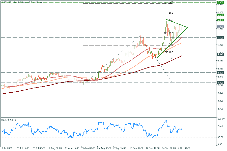This screenshot has height=151, width=227.
Task: Select the 4.200 price level label
Action: click(x=220, y=72)
